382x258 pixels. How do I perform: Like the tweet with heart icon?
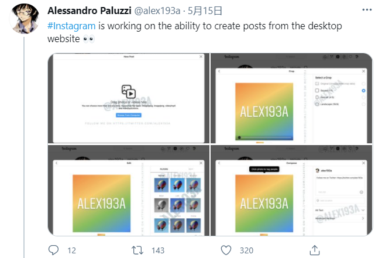click(226, 250)
